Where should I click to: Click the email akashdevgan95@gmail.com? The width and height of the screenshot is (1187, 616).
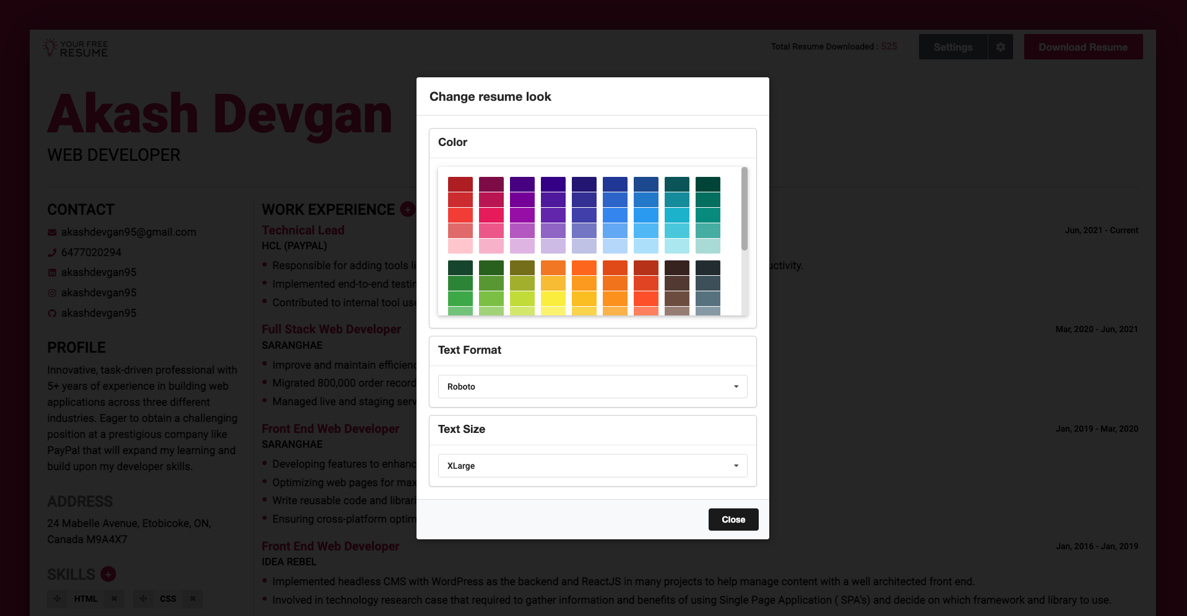129,233
